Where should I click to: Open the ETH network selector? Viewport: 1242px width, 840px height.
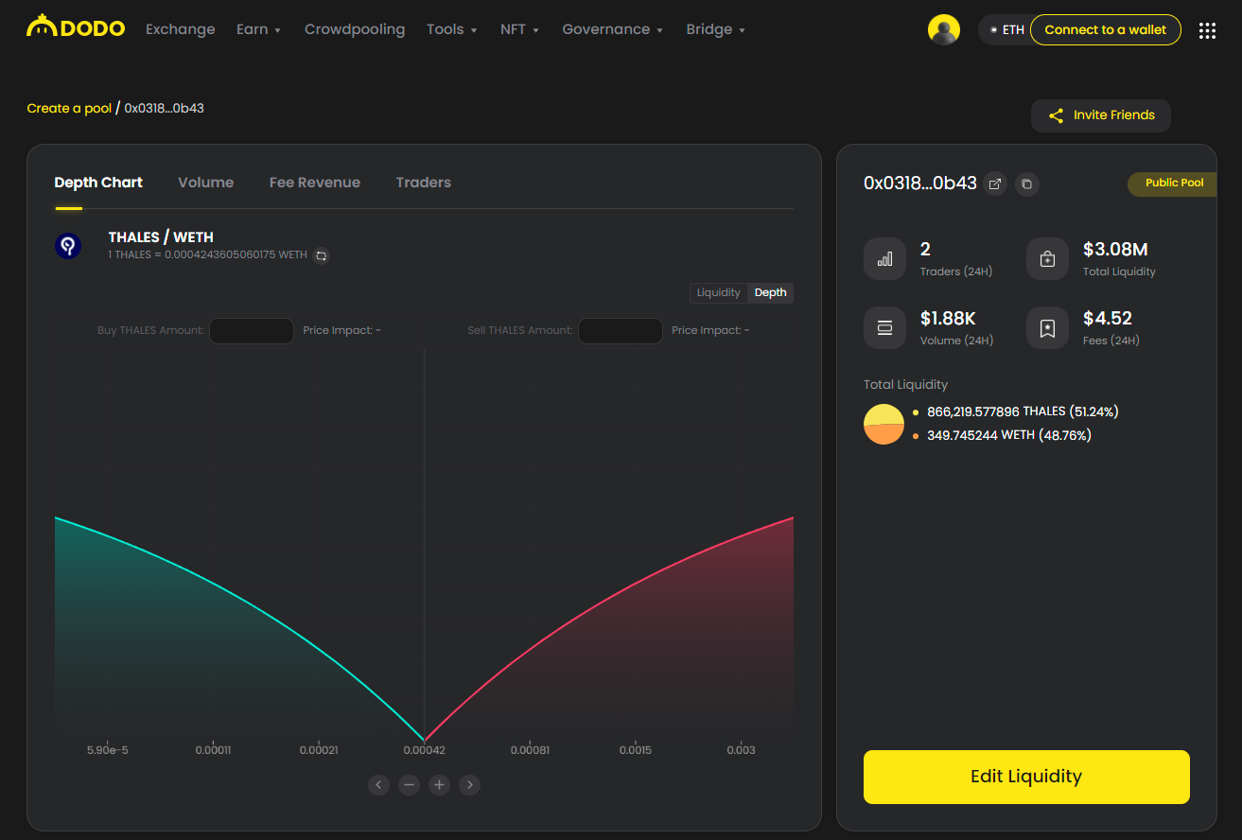tap(1006, 30)
